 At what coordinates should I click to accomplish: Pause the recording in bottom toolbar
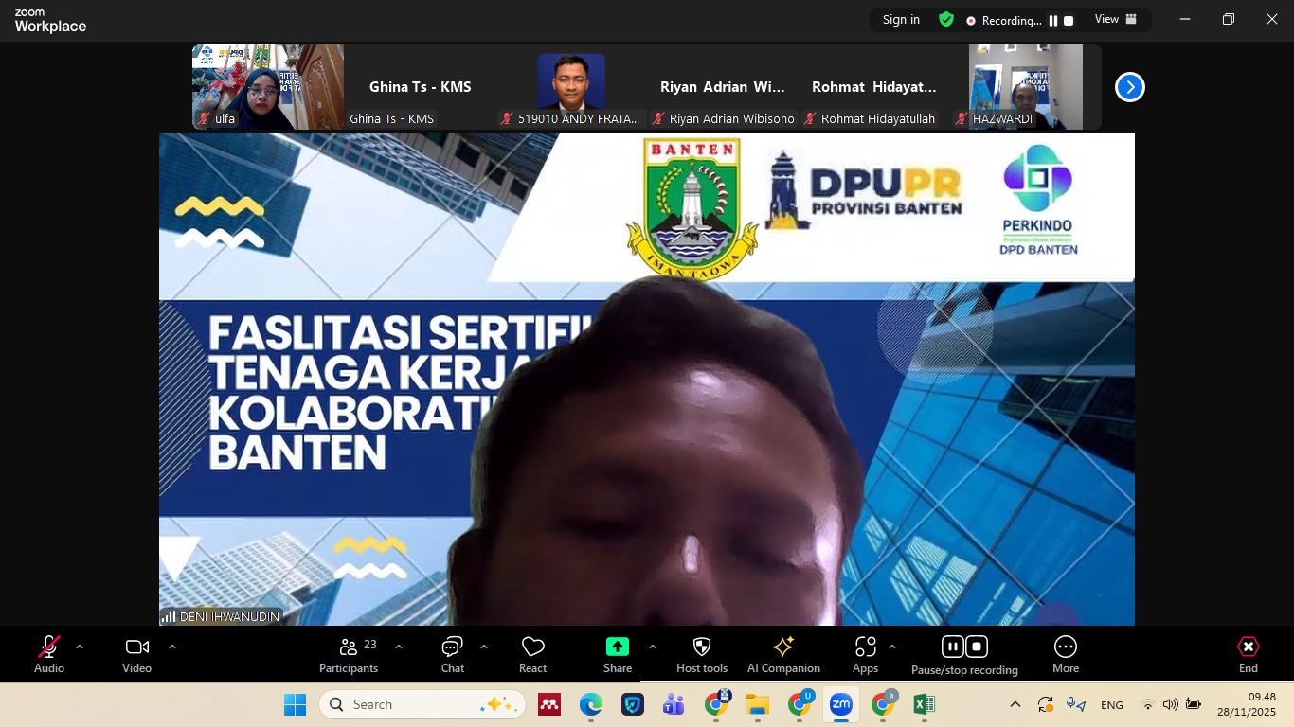(x=953, y=647)
